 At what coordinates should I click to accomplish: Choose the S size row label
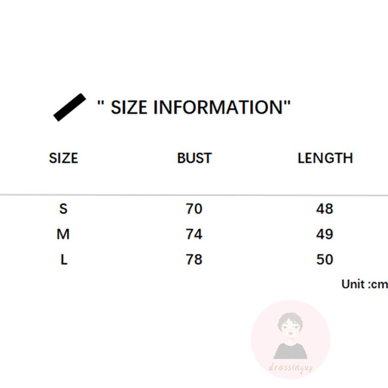tap(64, 209)
